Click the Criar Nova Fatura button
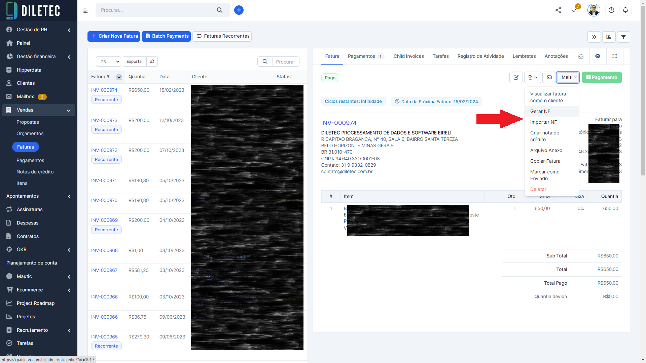This screenshot has height=363, width=646. 114,36
